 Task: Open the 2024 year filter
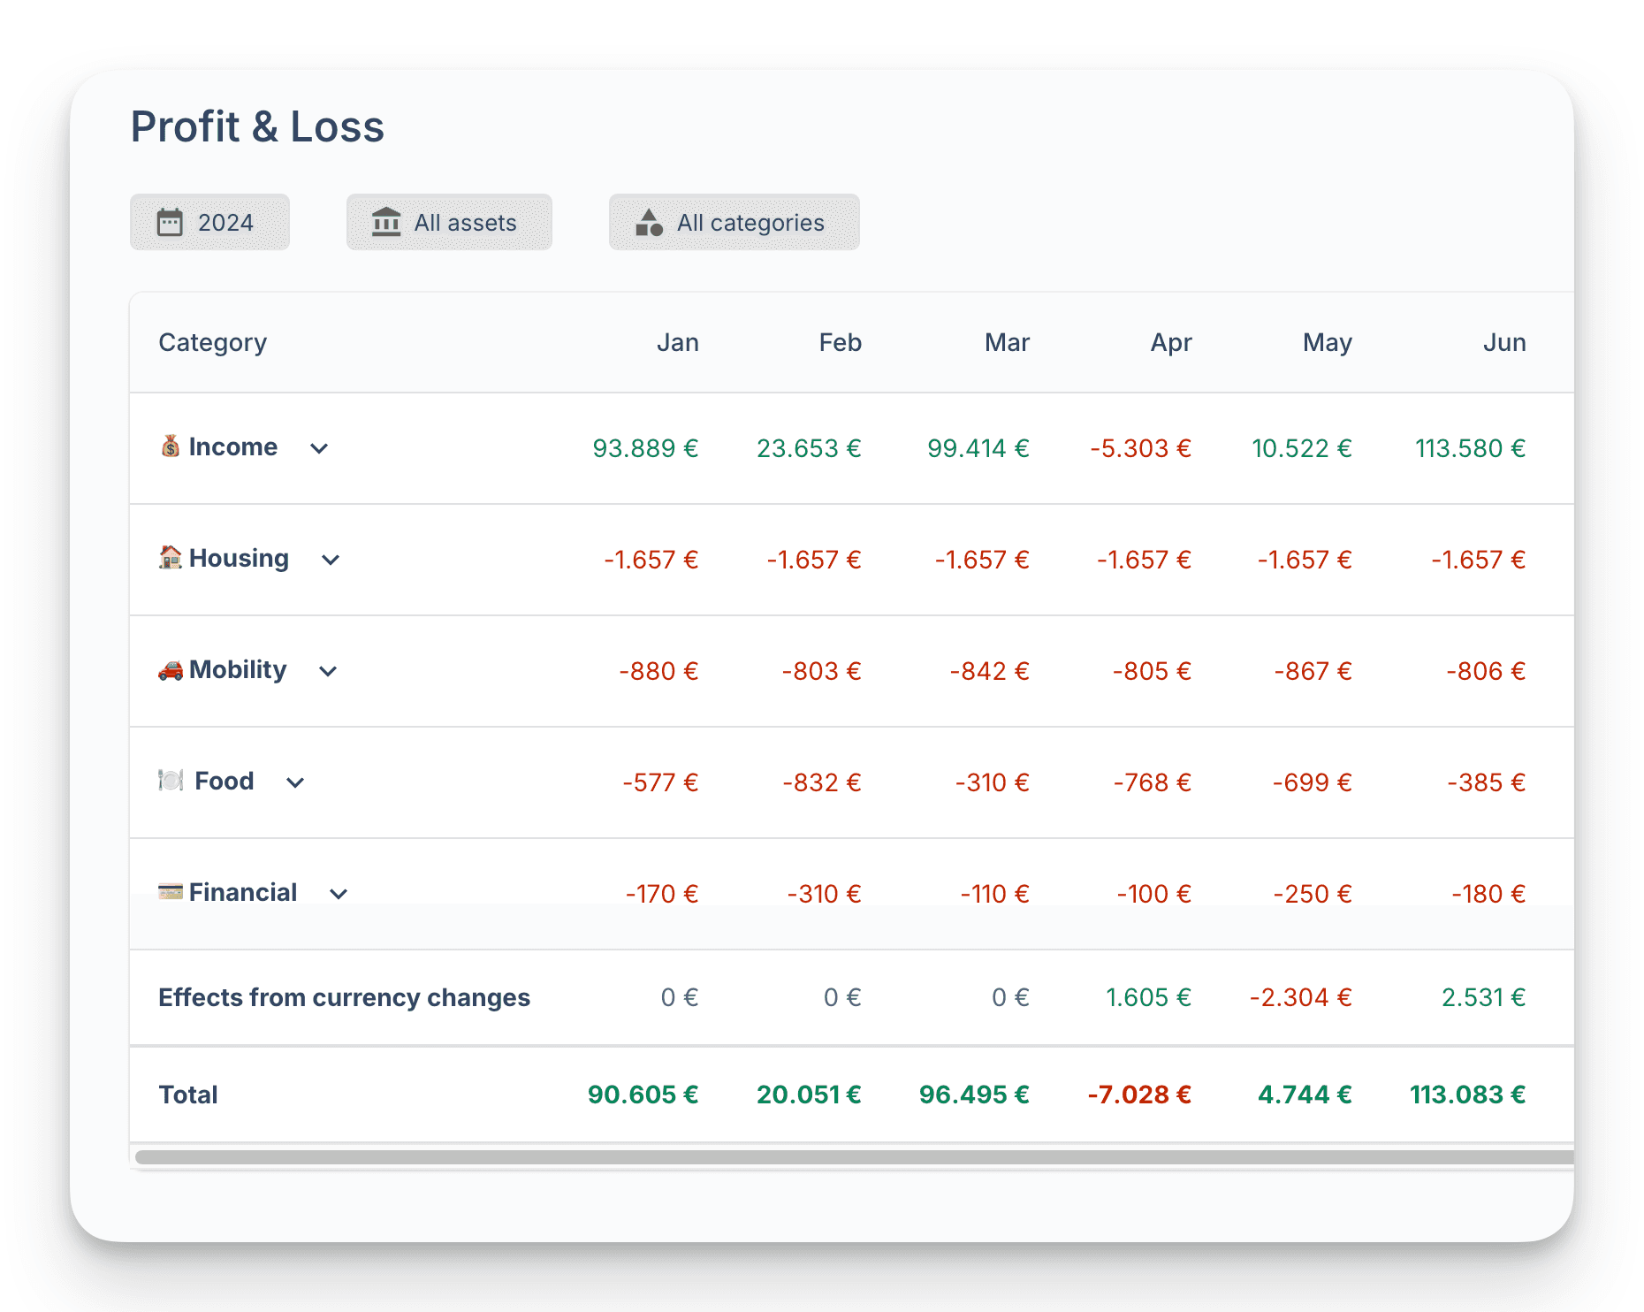(209, 223)
